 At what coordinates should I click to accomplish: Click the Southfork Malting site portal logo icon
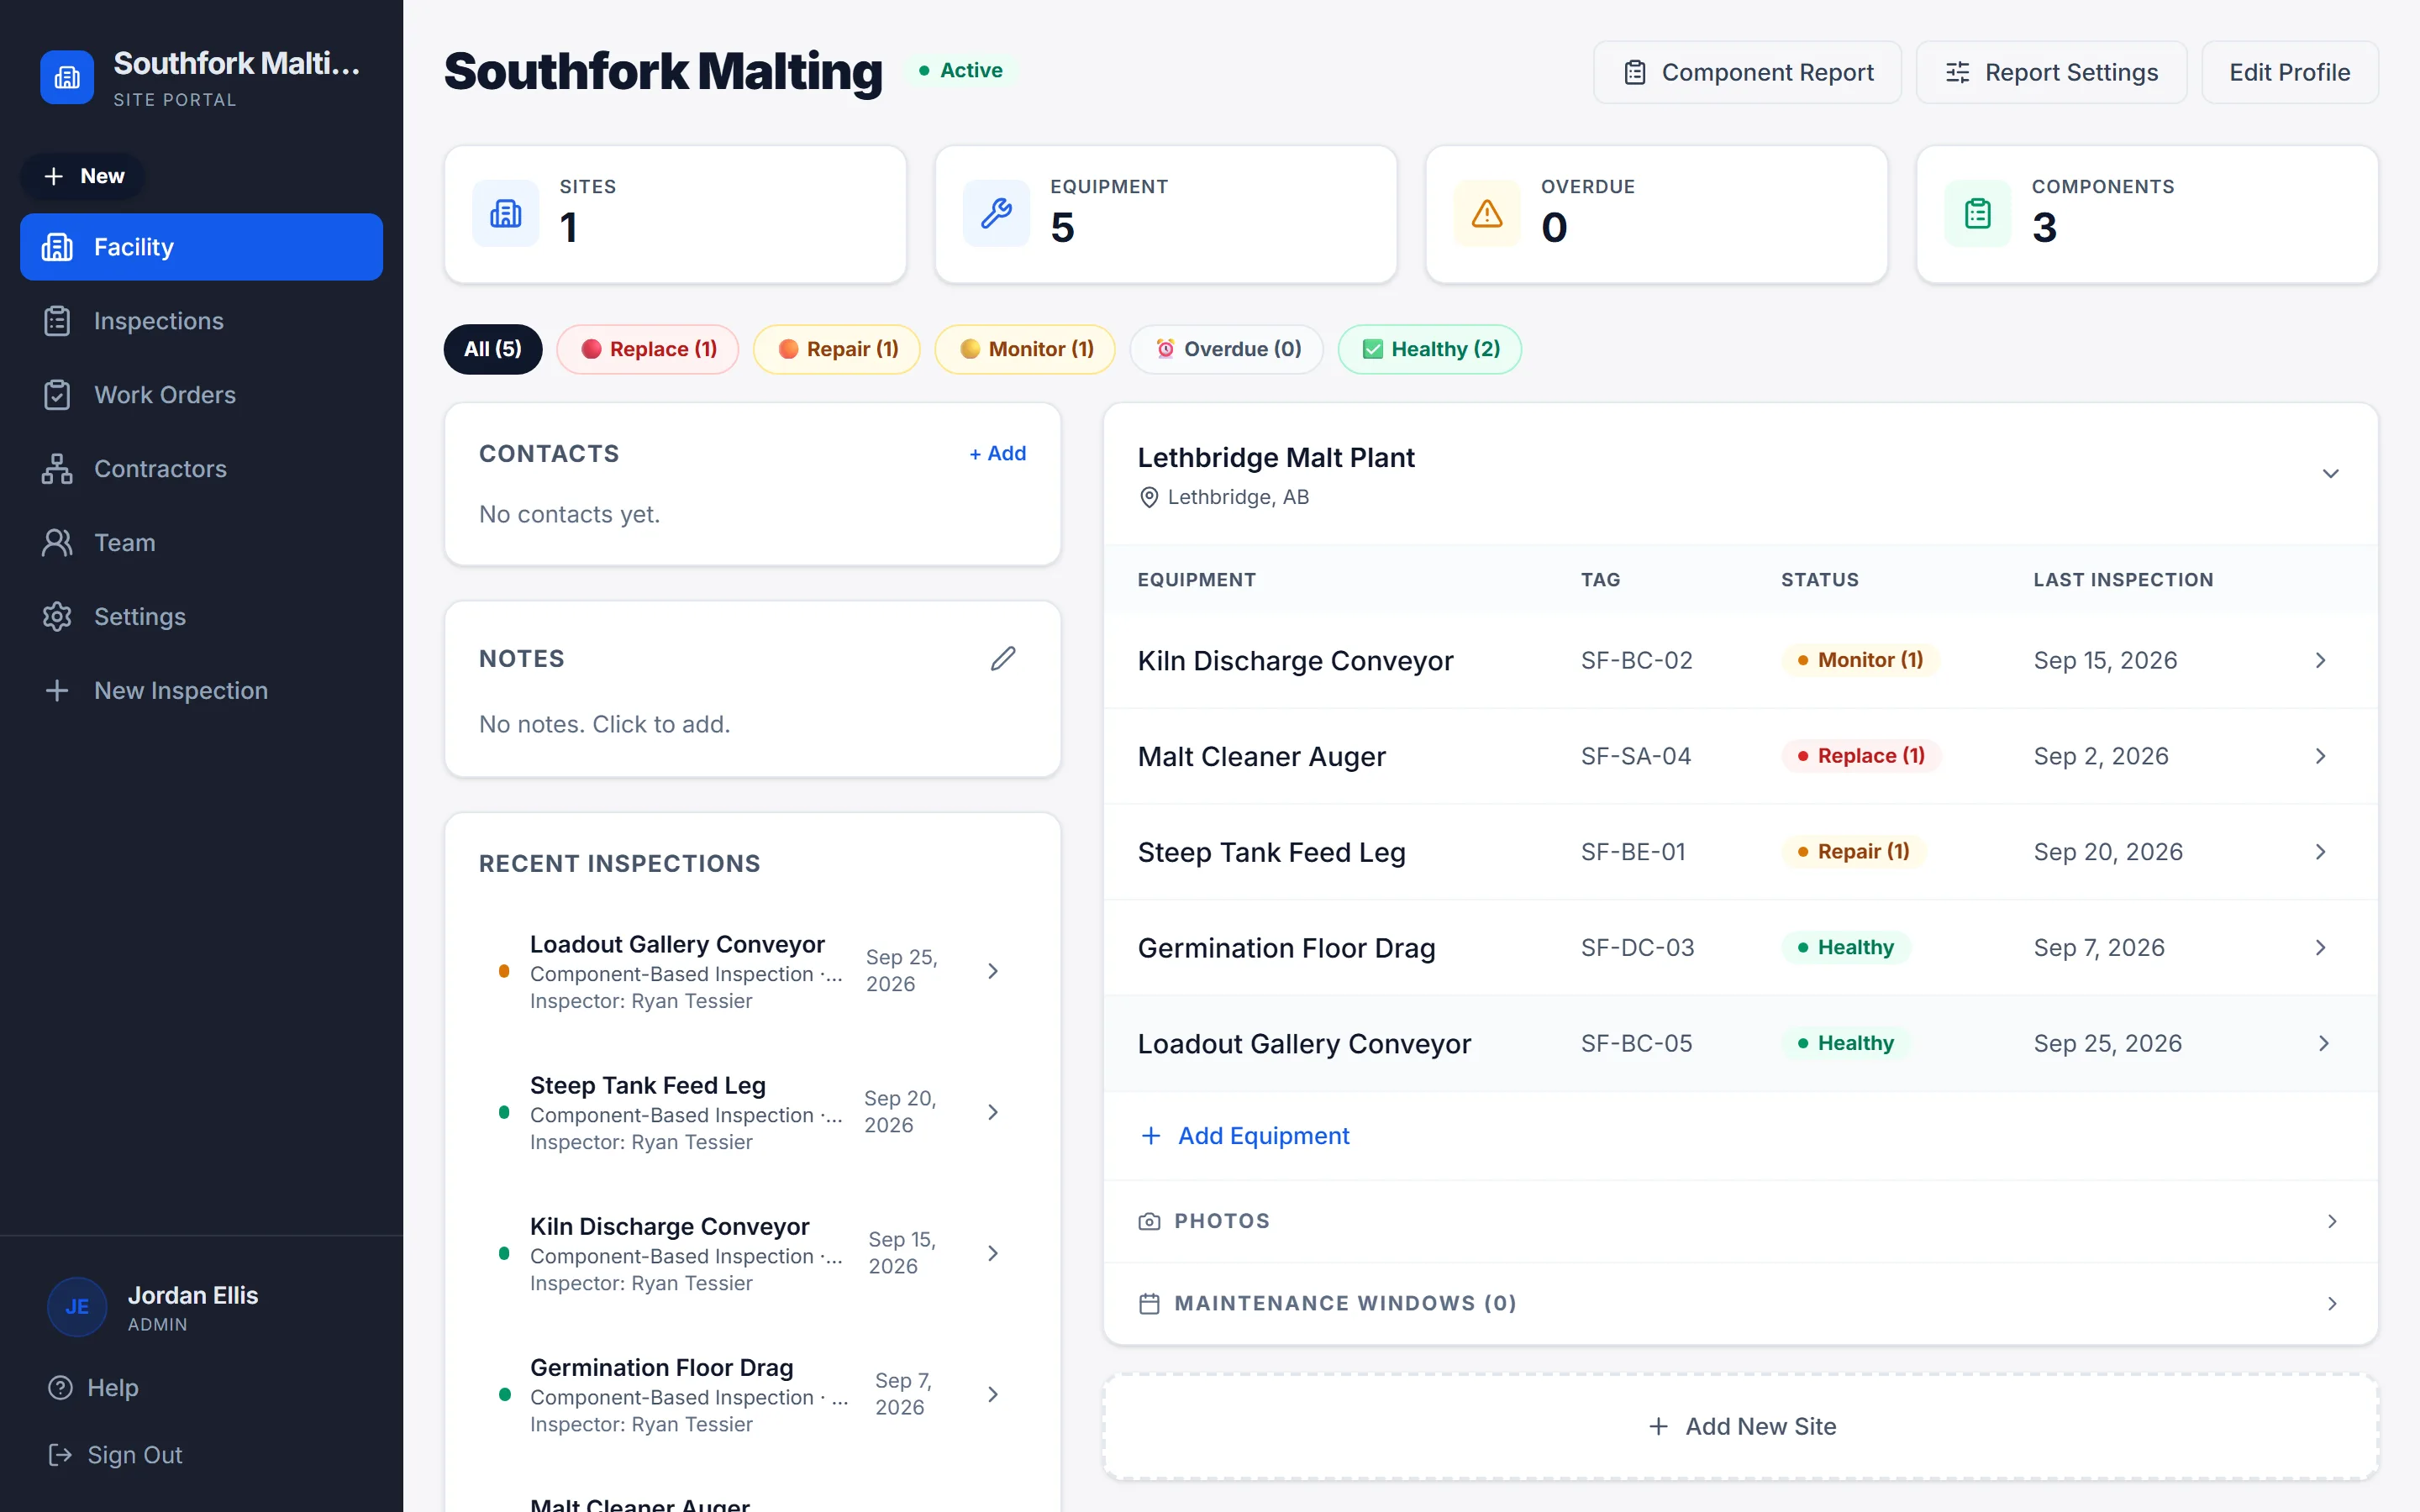(67, 77)
